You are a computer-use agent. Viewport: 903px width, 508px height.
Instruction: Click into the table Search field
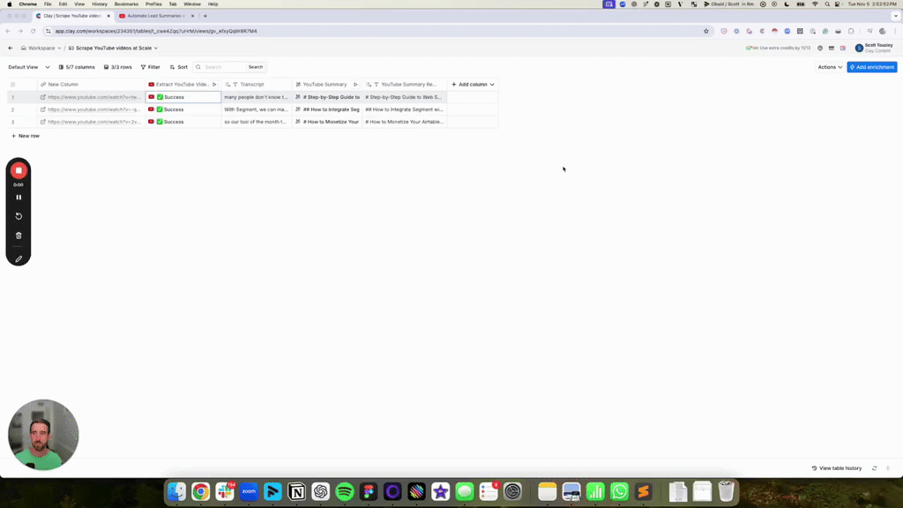220,67
